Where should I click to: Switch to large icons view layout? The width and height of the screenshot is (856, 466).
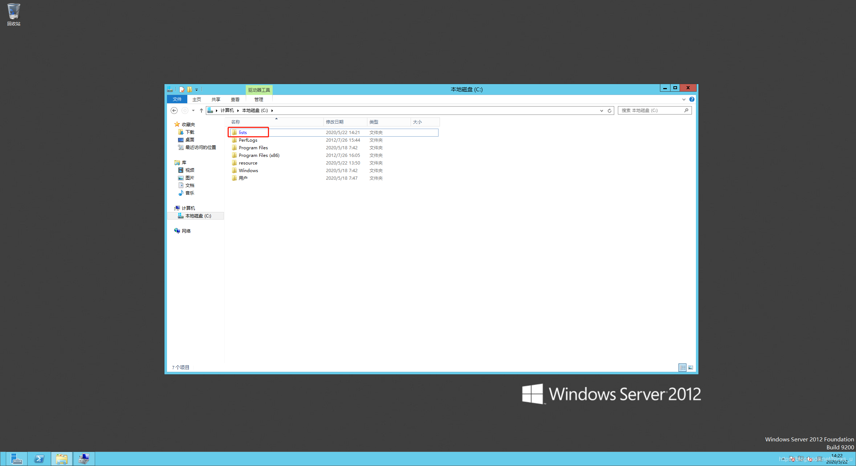pos(690,367)
